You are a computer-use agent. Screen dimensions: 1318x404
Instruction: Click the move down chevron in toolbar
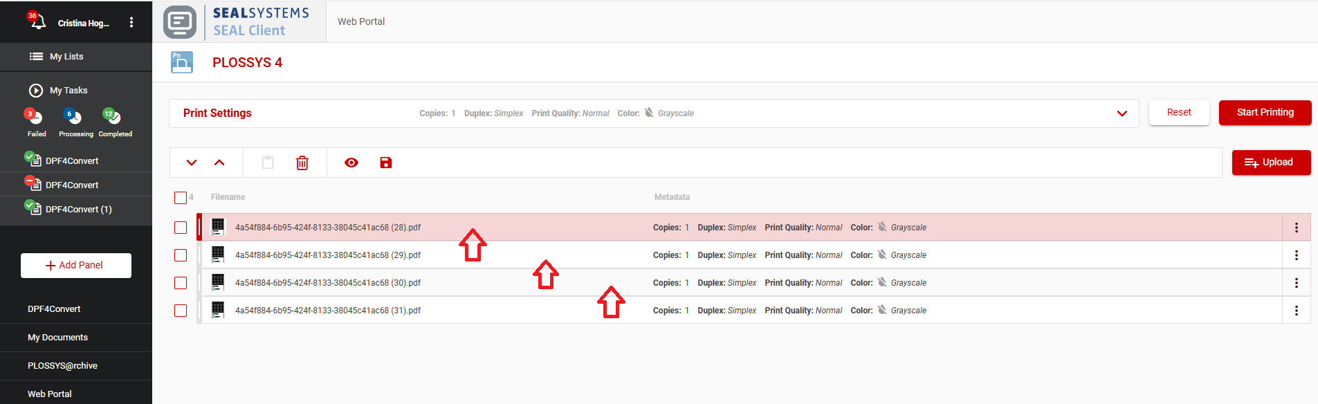pos(192,163)
